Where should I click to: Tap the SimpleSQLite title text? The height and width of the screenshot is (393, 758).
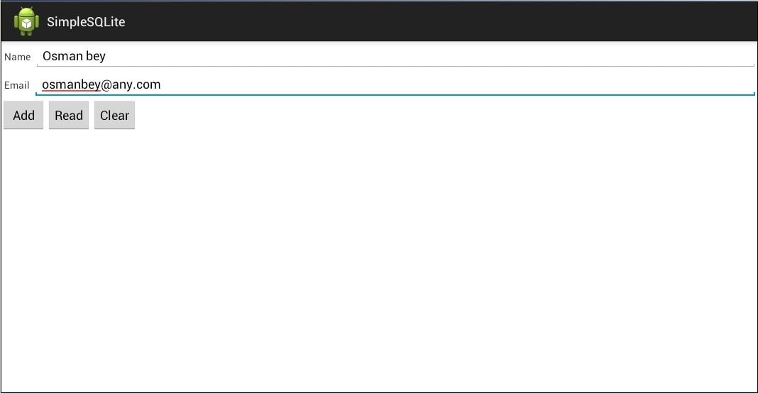tap(86, 22)
